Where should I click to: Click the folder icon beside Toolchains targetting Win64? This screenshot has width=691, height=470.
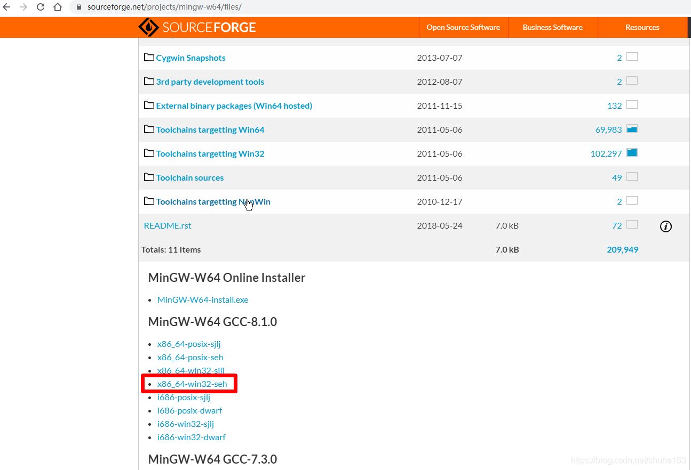coord(149,129)
